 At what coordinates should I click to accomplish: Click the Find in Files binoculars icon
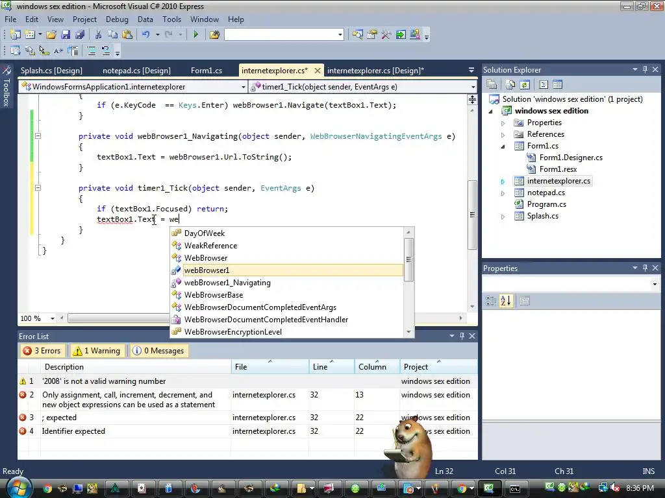214,35
